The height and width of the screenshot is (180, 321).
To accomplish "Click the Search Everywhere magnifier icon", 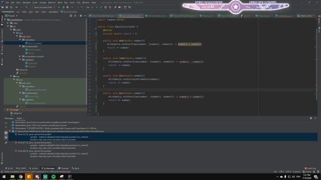I will point(129,7).
